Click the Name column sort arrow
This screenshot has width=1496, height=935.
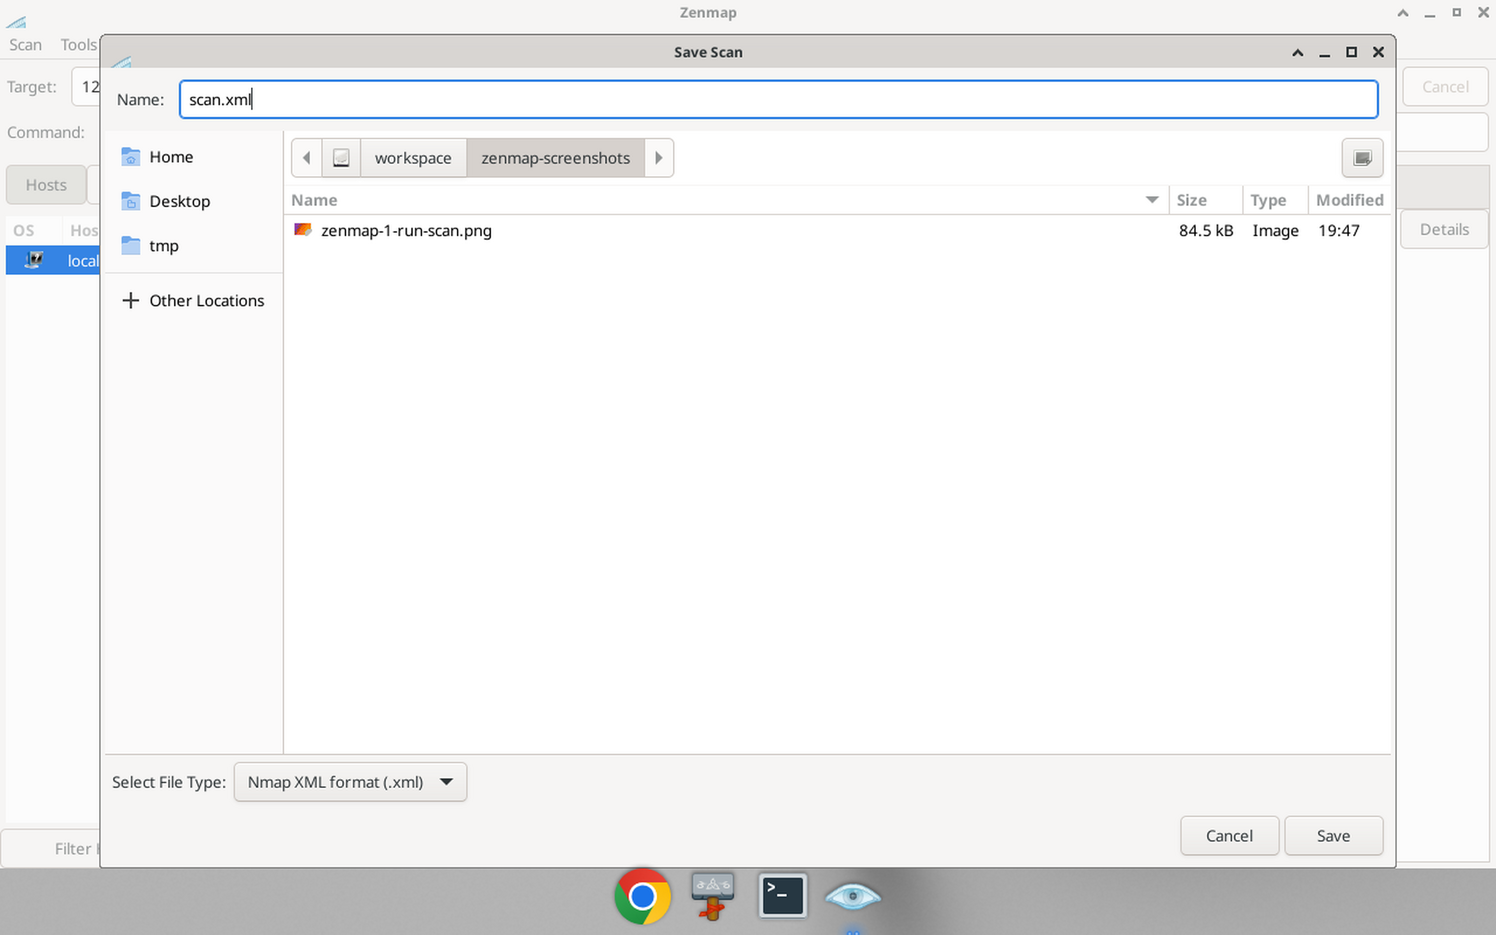click(1152, 200)
